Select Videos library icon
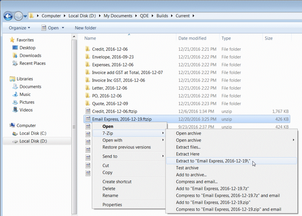The width and height of the screenshot is (302, 216). tap(15, 110)
